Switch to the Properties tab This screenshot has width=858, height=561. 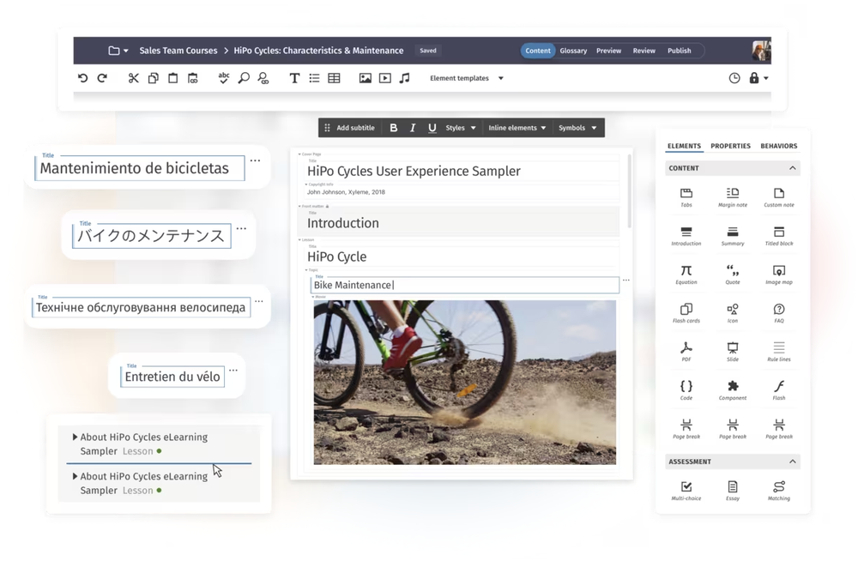pyautogui.click(x=730, y=146)
